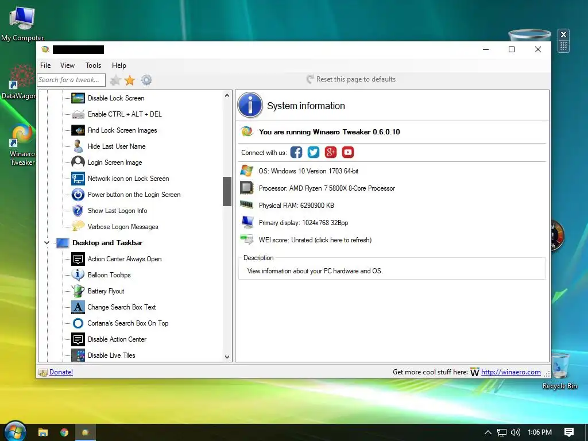The width and height of the screenshot is (588, 441).
Task: Click the Power button on the Login Screen icon
Action: pyautogui.click(x=78, y=195)
